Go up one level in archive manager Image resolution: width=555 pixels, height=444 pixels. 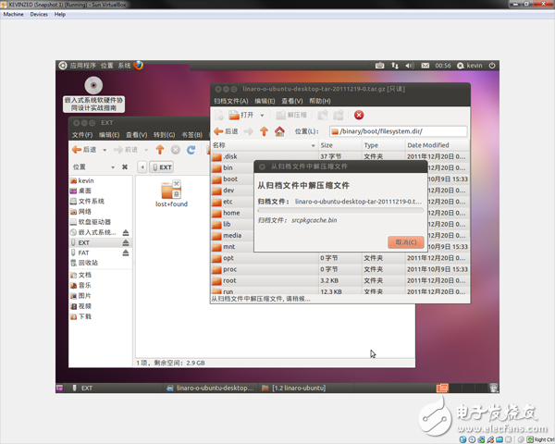click(264, 131)
